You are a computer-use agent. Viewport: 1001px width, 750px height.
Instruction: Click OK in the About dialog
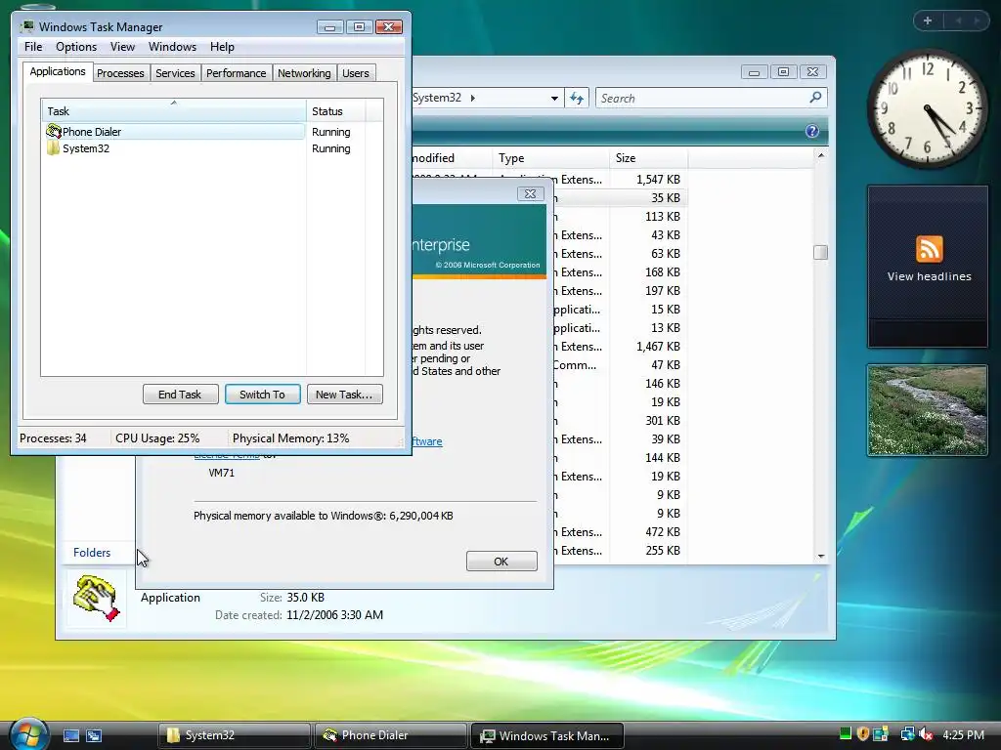coord(501,562)
